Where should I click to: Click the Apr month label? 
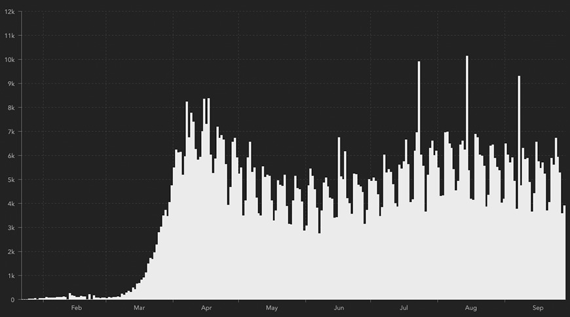tap(206, 308)
